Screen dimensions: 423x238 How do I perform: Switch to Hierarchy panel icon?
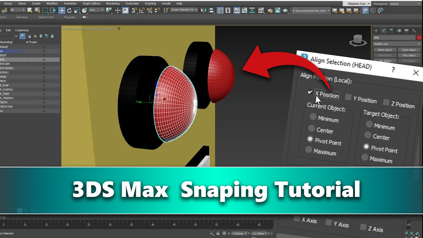coord(391,30)
